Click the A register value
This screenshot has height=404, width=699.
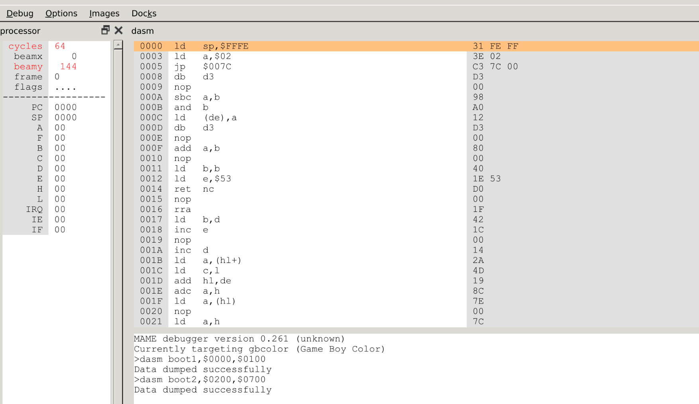point(60,128)
